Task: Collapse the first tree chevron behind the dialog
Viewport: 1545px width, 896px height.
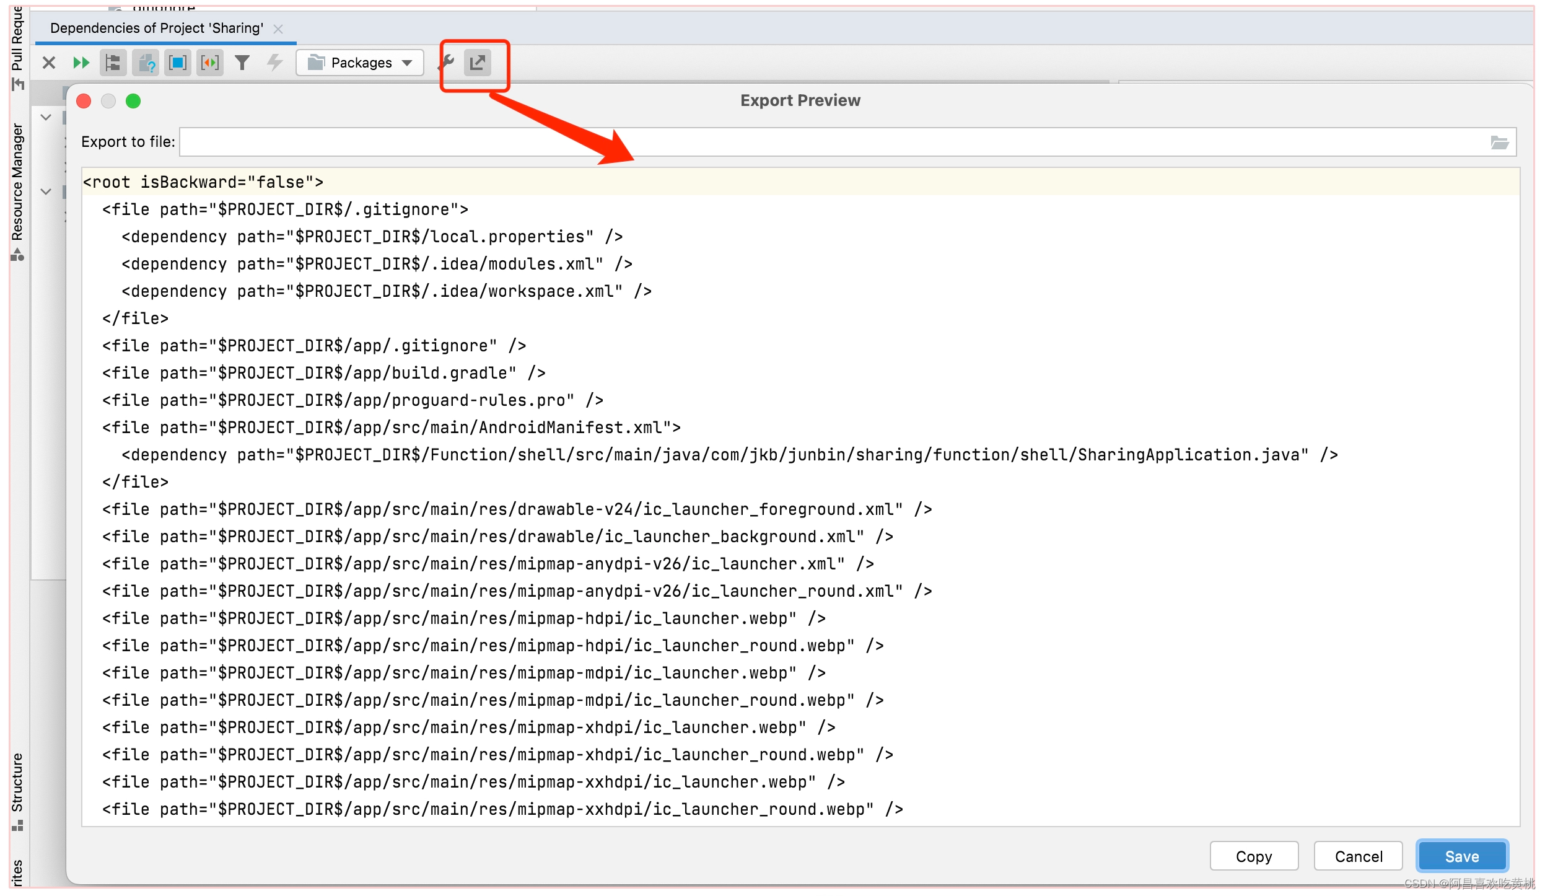Action: tap(46, 117)
